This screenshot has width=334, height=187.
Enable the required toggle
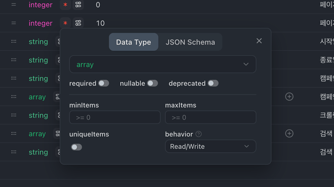104,83
